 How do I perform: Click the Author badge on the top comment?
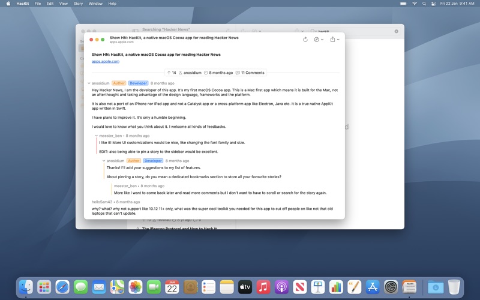[119, 83]
